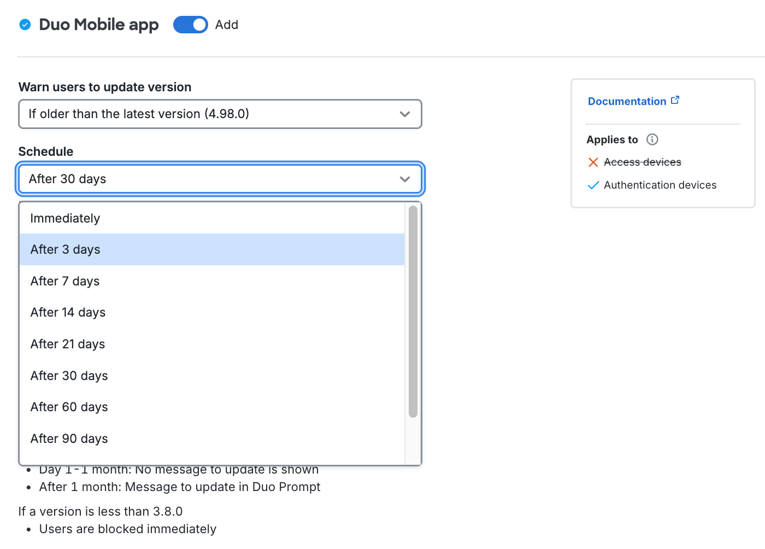Click the blue check icon for Authentication devices
Screen dimensions: 765x549
(593, 185)
